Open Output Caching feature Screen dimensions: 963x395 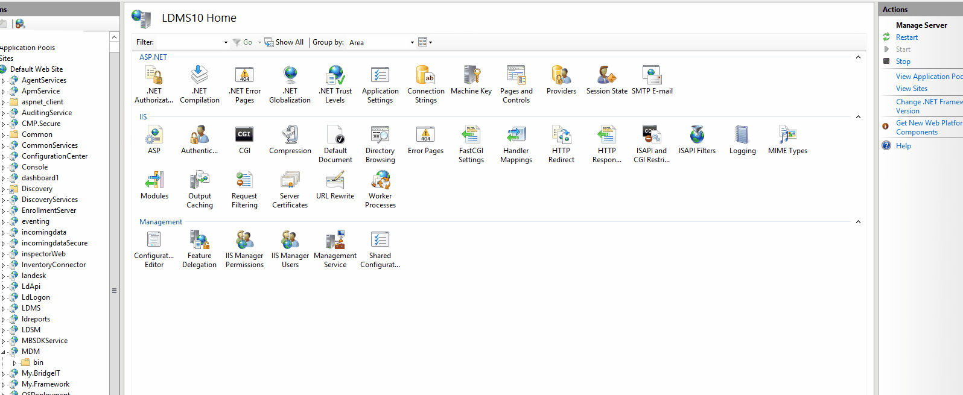[200, 189]
